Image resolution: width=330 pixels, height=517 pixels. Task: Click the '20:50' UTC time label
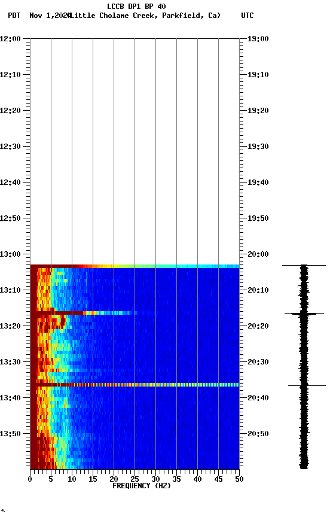click(x=258, y=434)
